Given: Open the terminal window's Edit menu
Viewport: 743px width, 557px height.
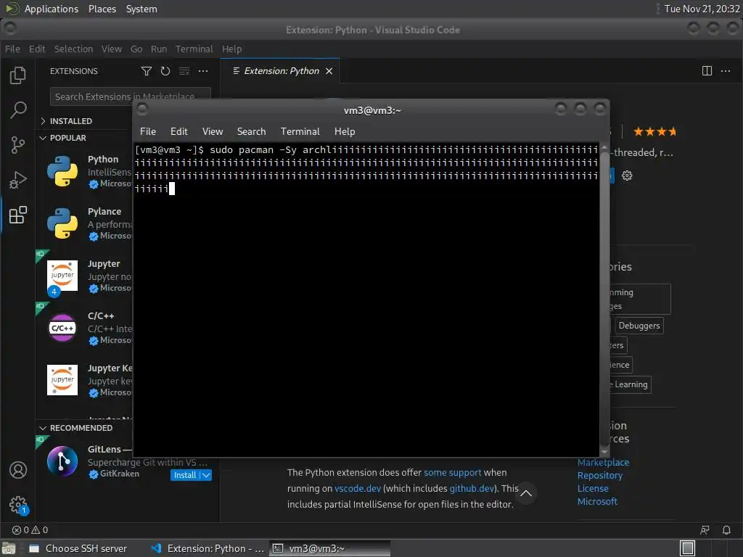Looking at the screenshot, I should 179,132.
